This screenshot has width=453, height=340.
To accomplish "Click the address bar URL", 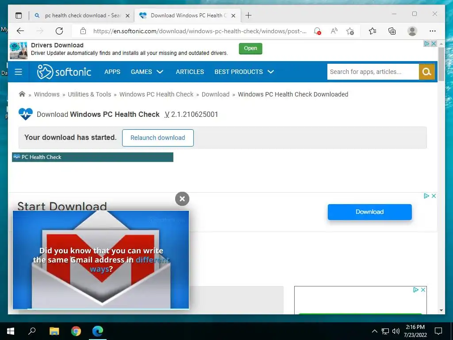I will pyautogui.click(x=200, y=31).
